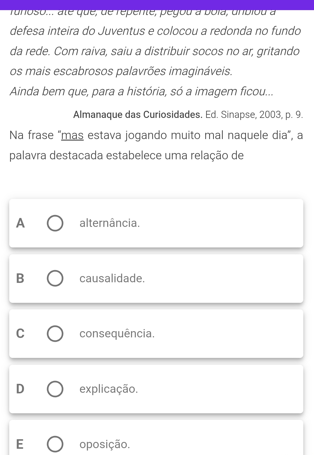The width and height of the screenshot is (314, 455).
Task: Choose the answer text "consequência."
Action: 117,334
